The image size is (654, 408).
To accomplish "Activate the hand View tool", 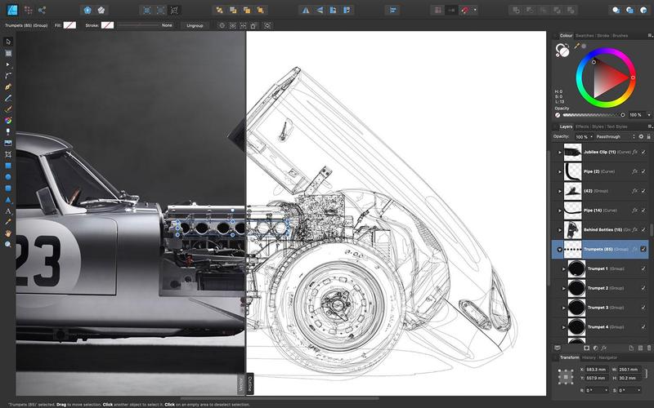I will click(x=8, y=233).
